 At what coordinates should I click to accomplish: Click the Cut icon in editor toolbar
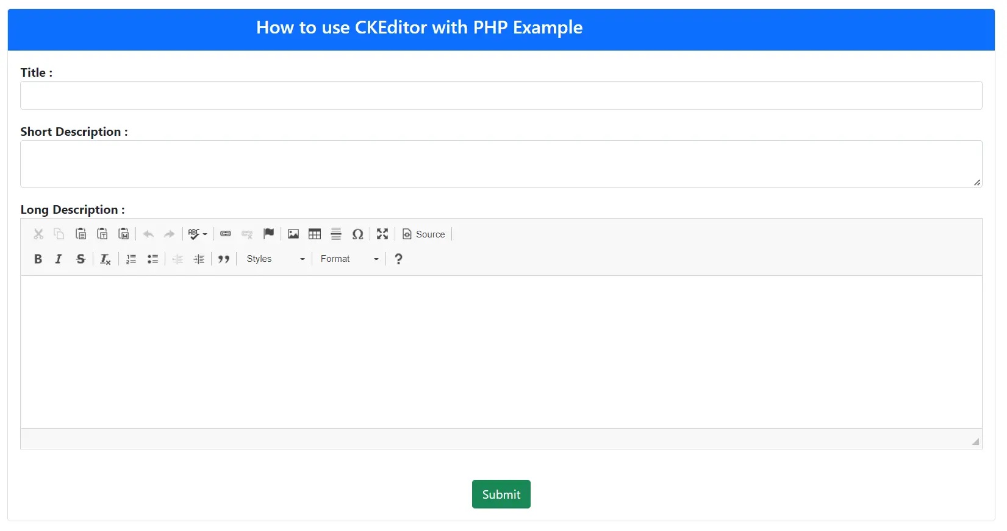point(38,234)
